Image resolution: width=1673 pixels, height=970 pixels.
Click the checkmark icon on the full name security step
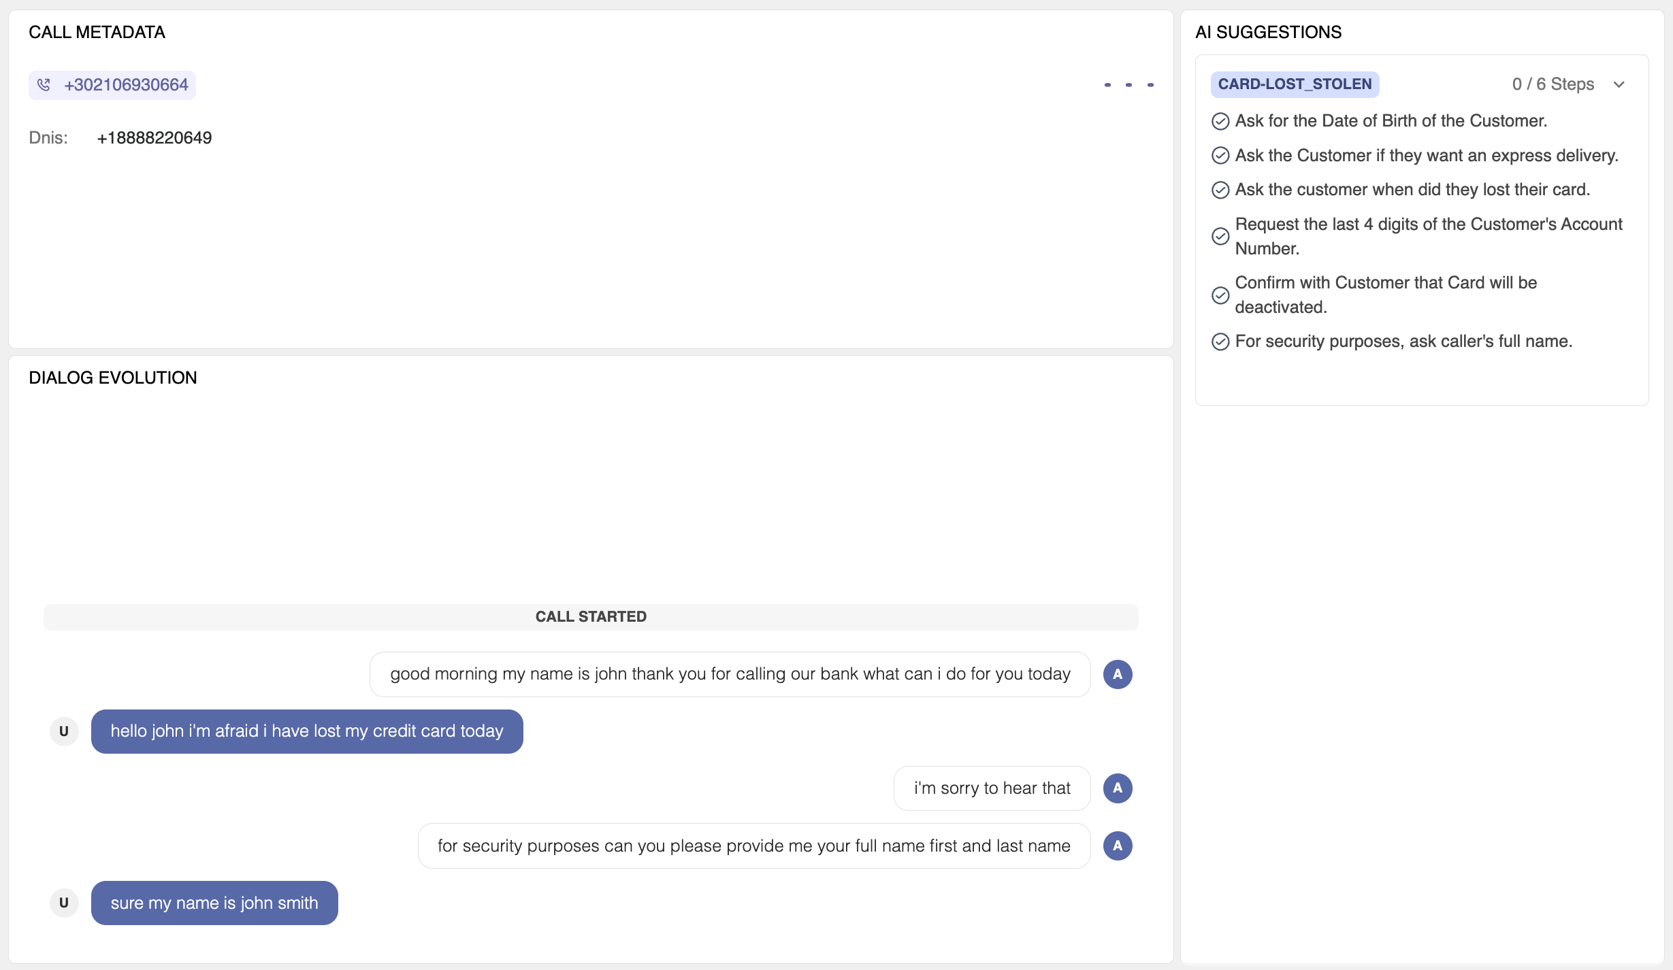(1220, 341)
